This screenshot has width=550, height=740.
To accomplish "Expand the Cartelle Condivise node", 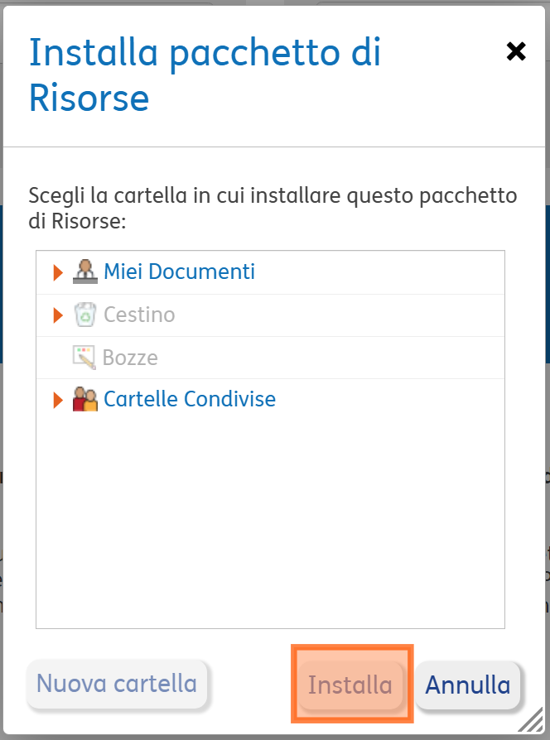I will point(57,400).
